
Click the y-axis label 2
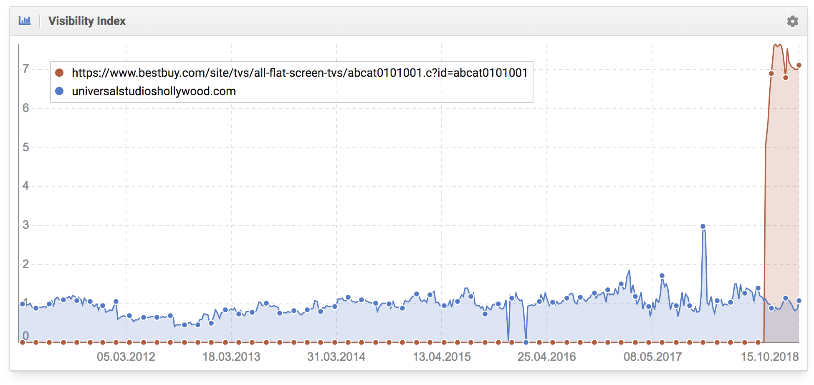[x=26, y=264]
